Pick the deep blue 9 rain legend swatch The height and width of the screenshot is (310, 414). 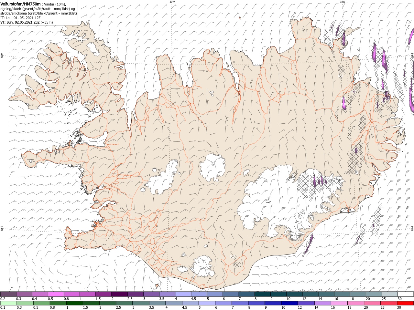[273, 303]
